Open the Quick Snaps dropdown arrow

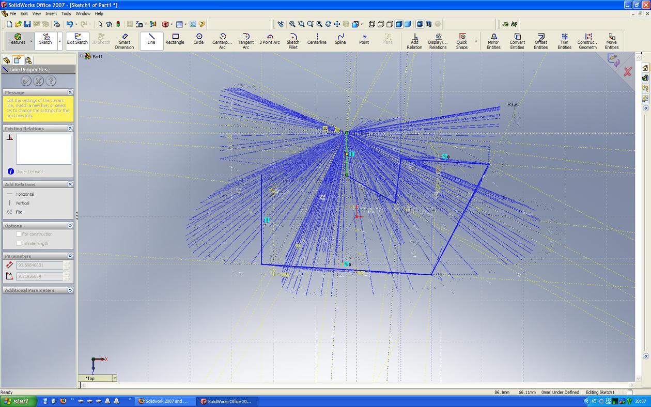[476, 41]
